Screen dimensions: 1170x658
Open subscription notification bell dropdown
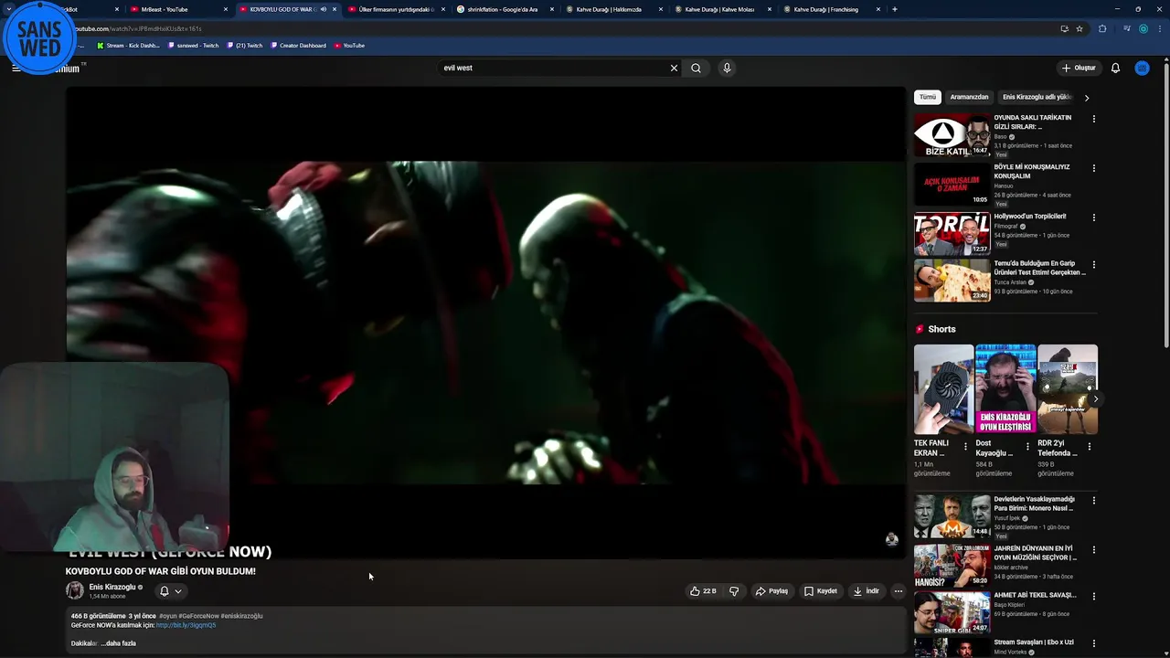(x=170, y=591)
